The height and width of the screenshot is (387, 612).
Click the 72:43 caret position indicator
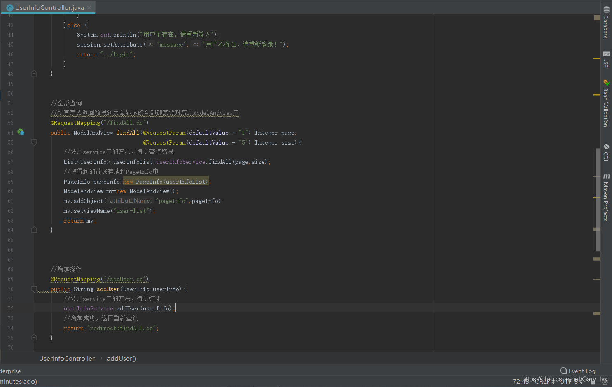(521, 382)
